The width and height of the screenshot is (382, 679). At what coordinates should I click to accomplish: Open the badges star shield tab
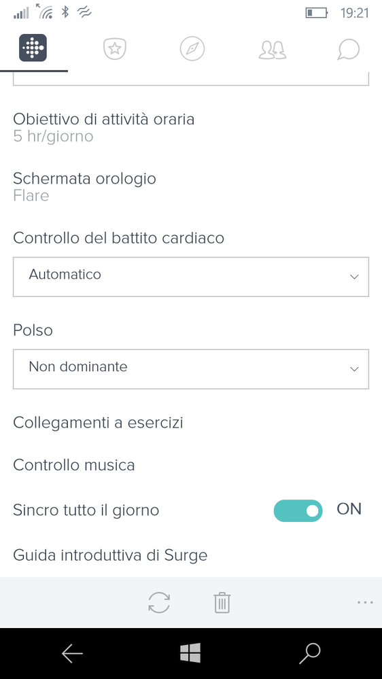click(115, 48)
